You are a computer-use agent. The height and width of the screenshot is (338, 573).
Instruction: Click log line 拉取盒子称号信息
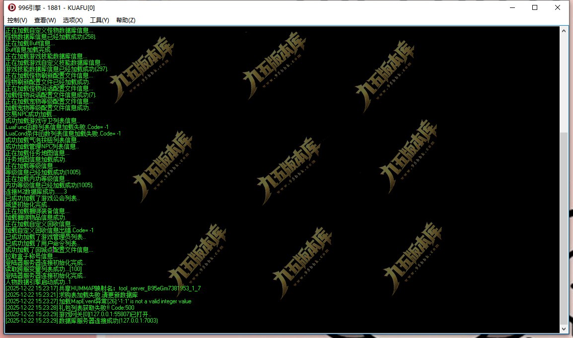click(x=31, y=256)
